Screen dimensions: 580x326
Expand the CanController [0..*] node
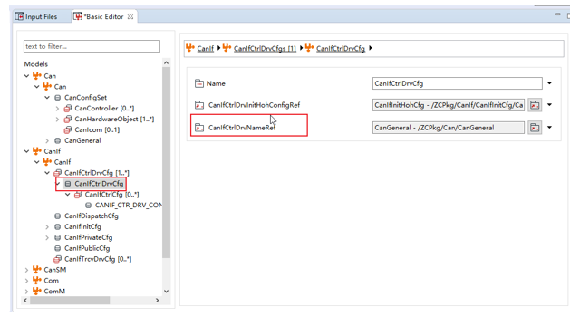(57, 109)
